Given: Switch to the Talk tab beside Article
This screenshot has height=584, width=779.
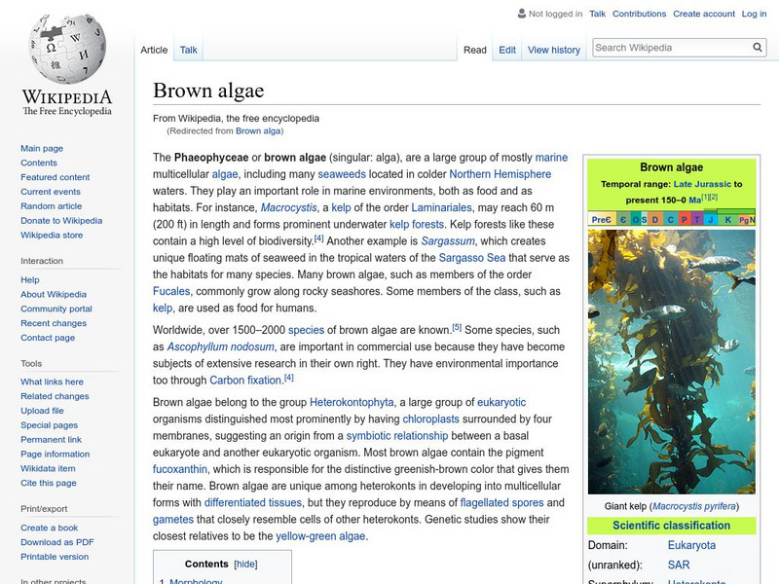Looking at the screenshot, I should [x=188, y=50].
